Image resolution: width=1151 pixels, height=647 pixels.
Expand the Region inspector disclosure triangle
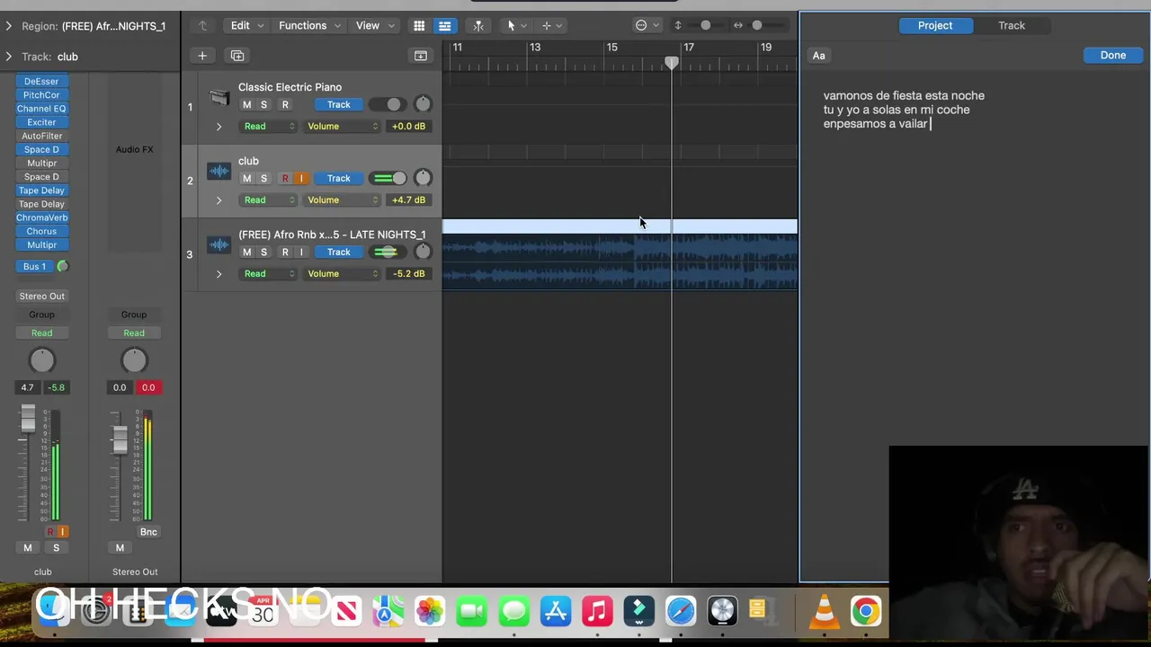pos(9,26)
